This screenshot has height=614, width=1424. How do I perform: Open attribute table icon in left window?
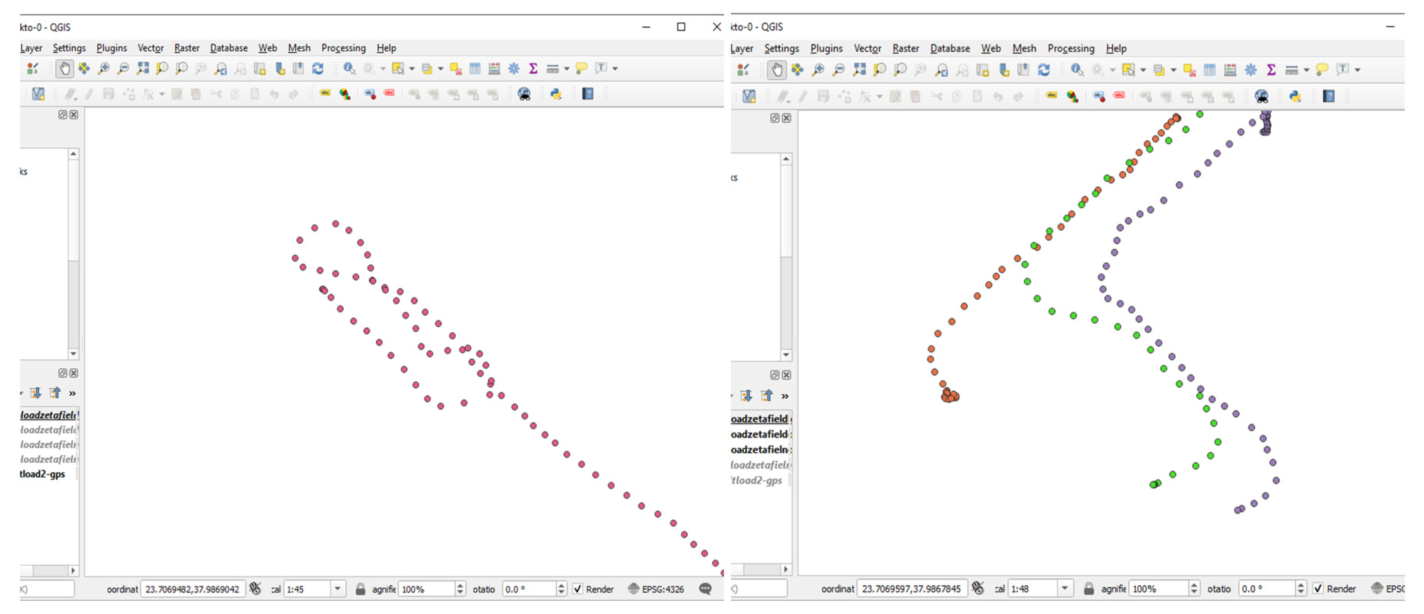pyautogui.click(x=474, y=68)
